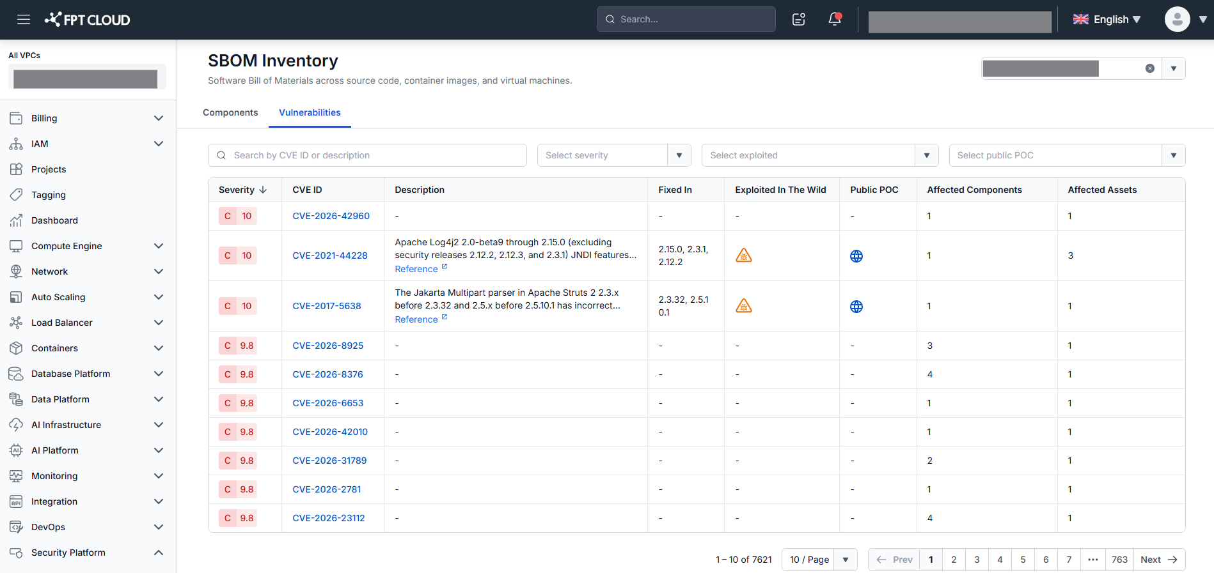Click the Data Platform icon

(x=16, y=399)
